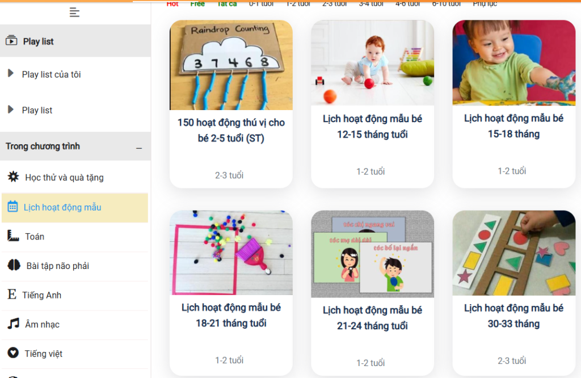
Task: Click the brain icon for Bài tập não phải
Action: (x=14, y=265)
